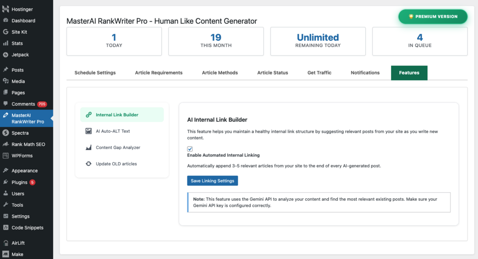Click the MasterAI RankWriter Pro pencil icon
Screen dimensions: 478x259
point(6,115)
